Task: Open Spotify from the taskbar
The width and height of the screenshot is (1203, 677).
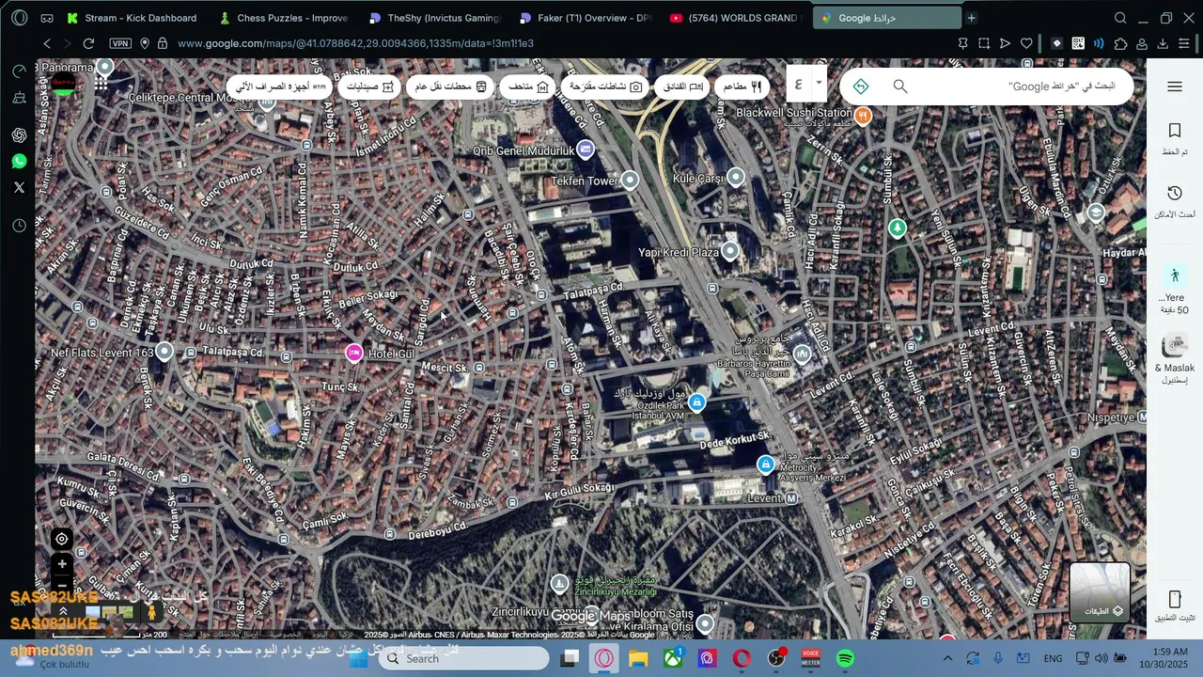Action: 845,658
